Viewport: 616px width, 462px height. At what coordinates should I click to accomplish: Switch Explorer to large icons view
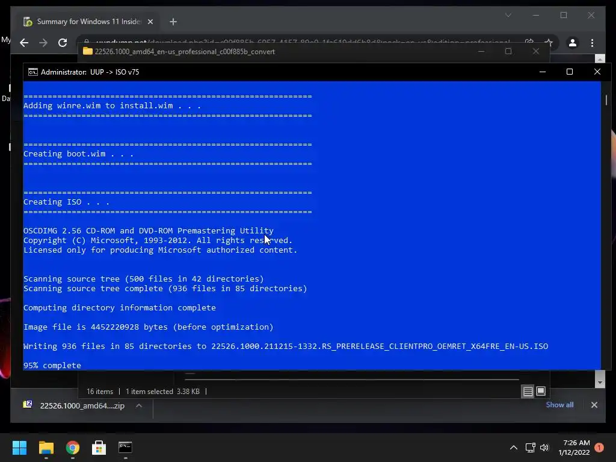pyautogui.click(x=541, y=391)
